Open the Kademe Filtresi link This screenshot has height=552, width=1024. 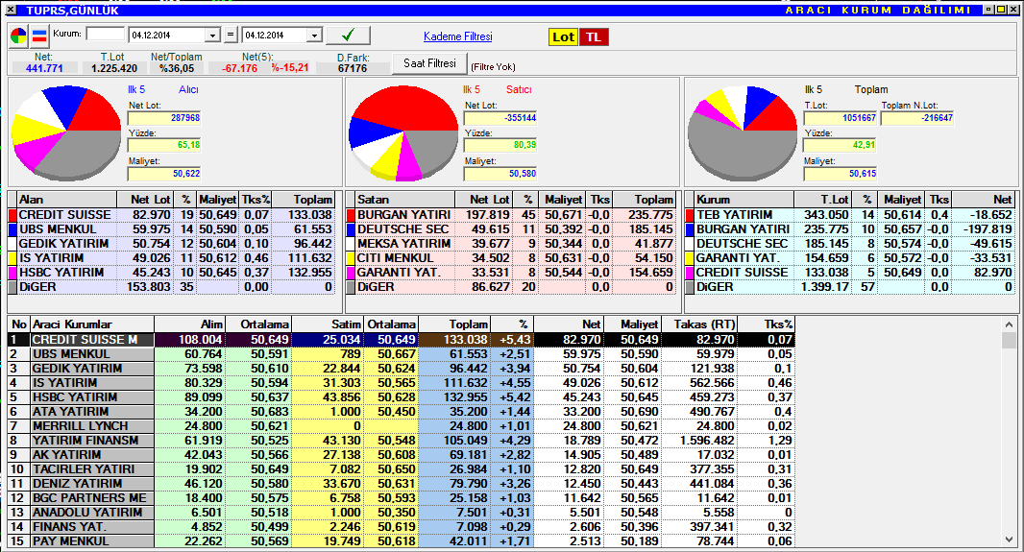(457, 36)
